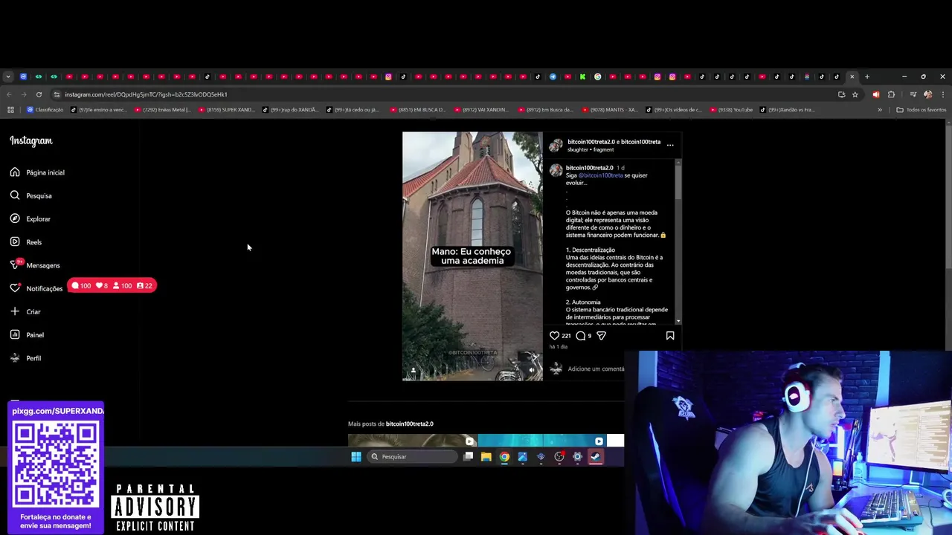Open bitcoin100treta2.0 link under Mais posts

(x=409, y=424)
